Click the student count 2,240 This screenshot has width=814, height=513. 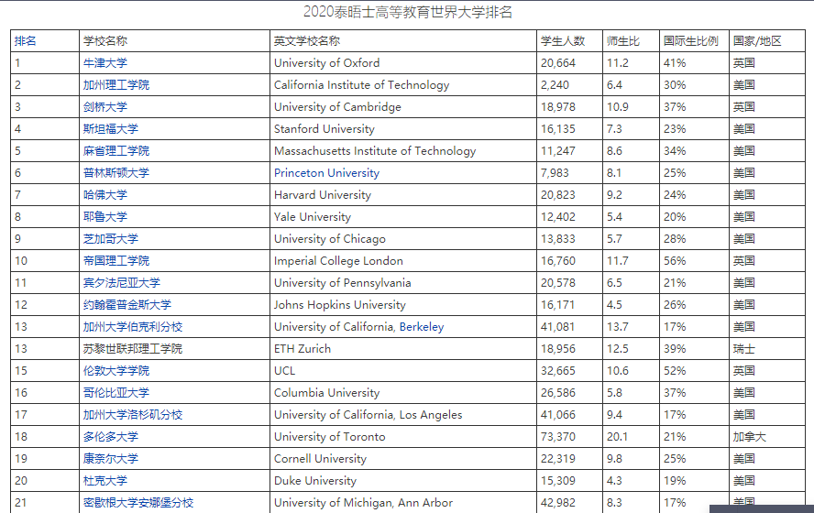tap(555, 85)
